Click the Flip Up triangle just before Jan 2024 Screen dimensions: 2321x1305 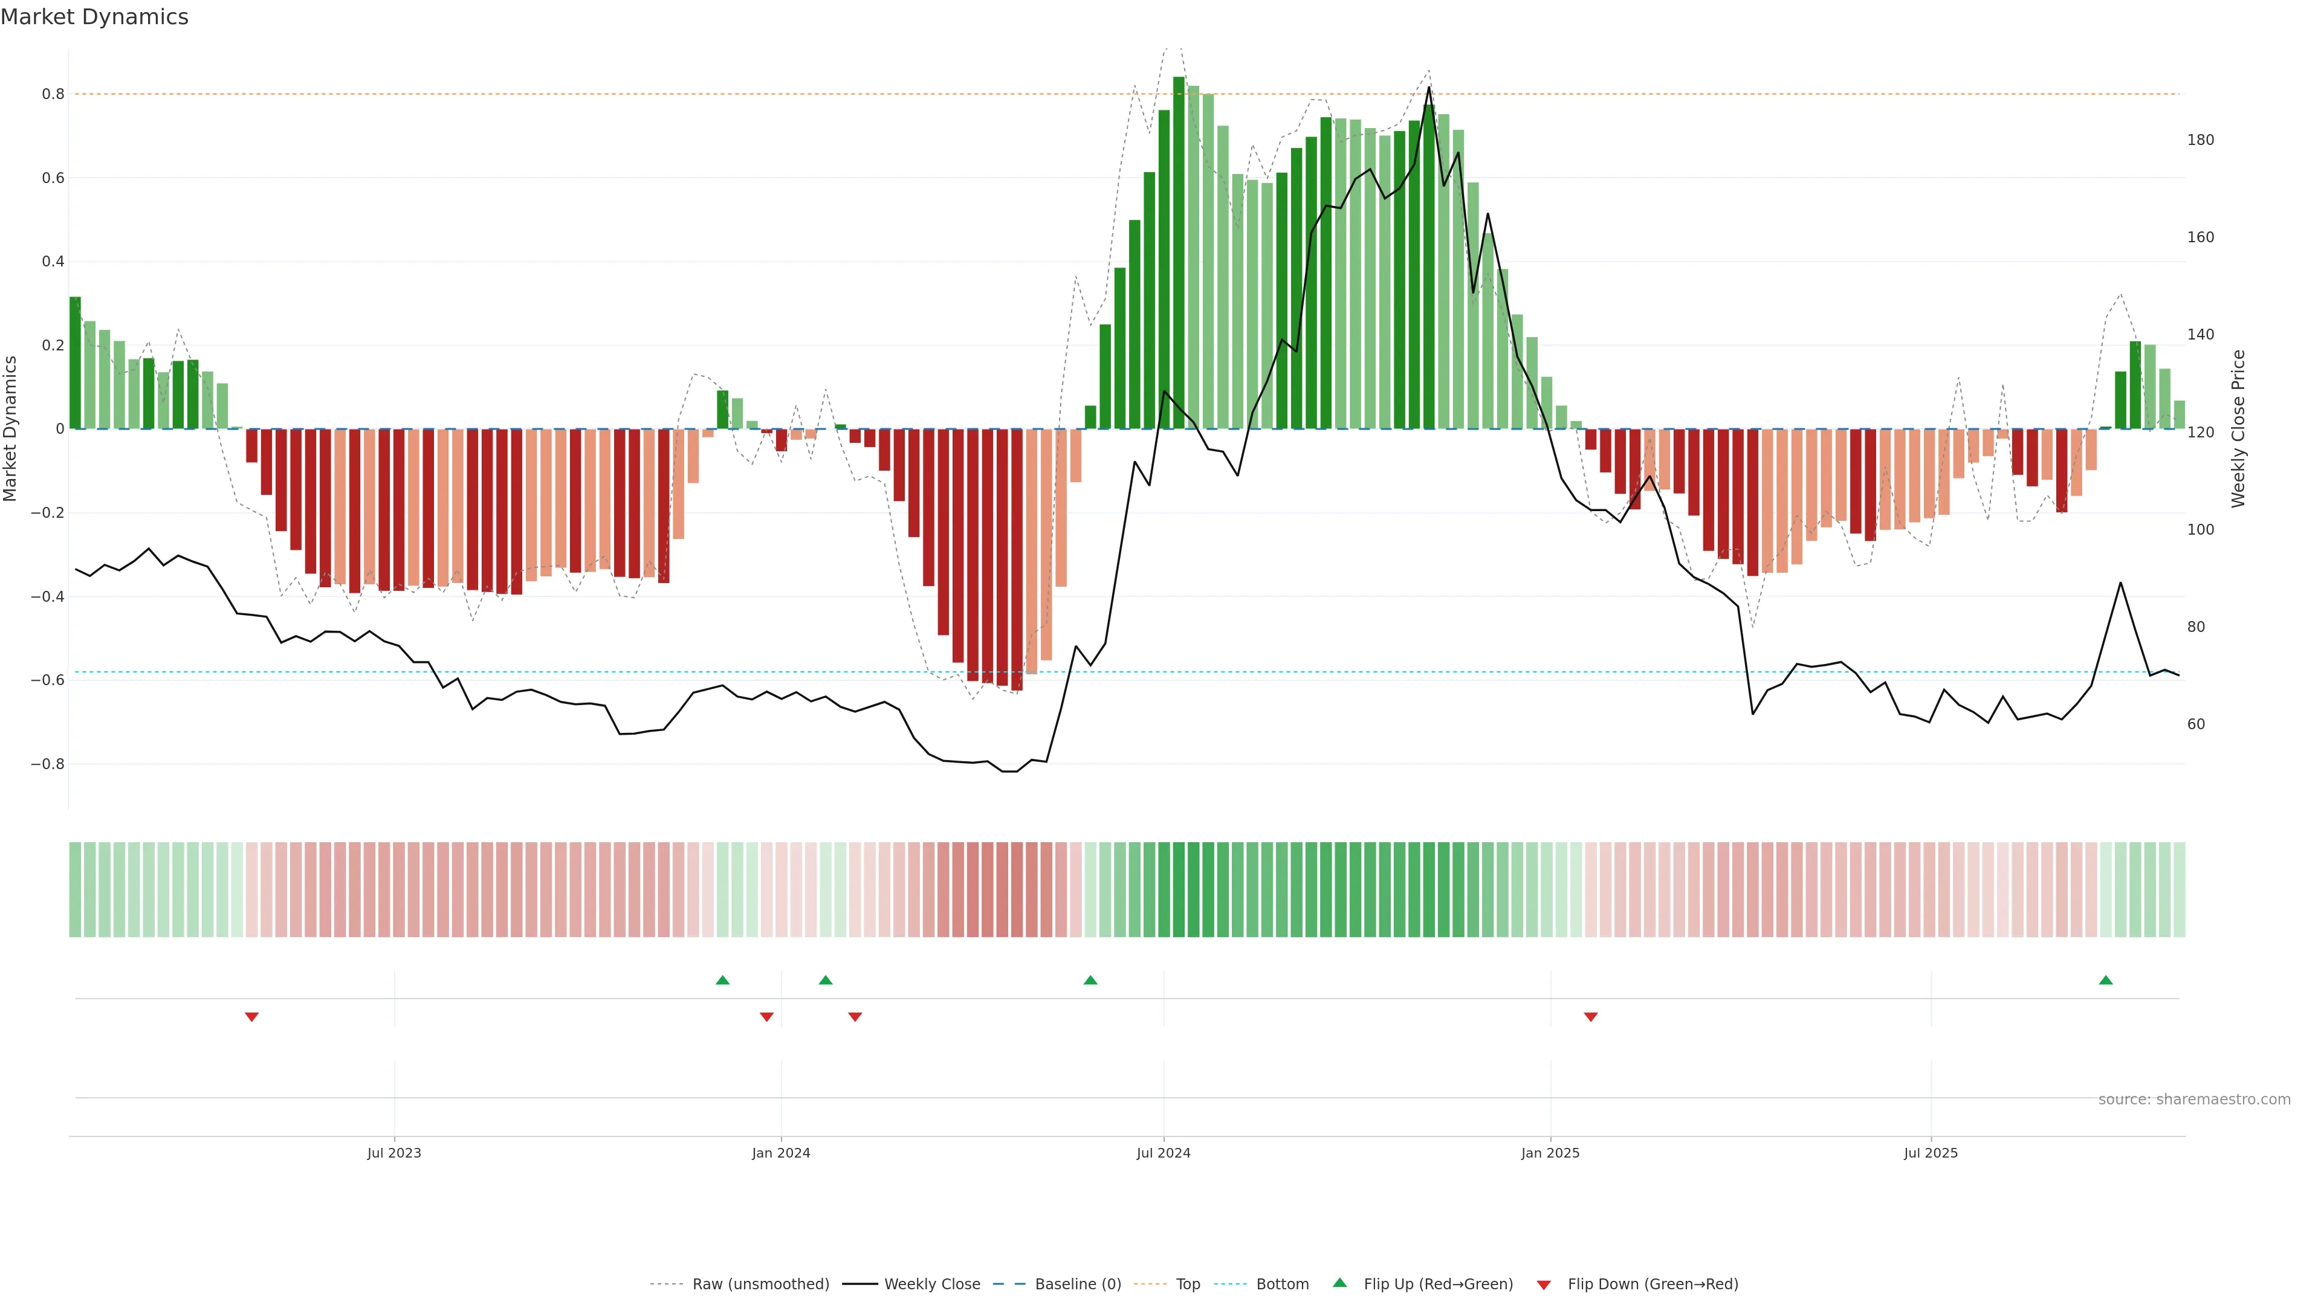point(722,980)
